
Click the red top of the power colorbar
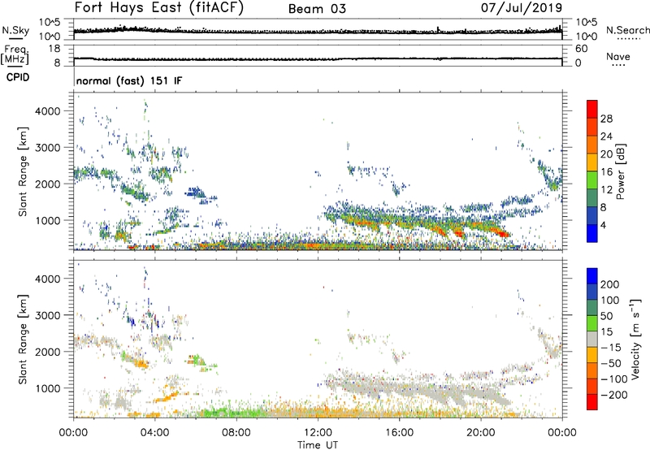point(592,107)
